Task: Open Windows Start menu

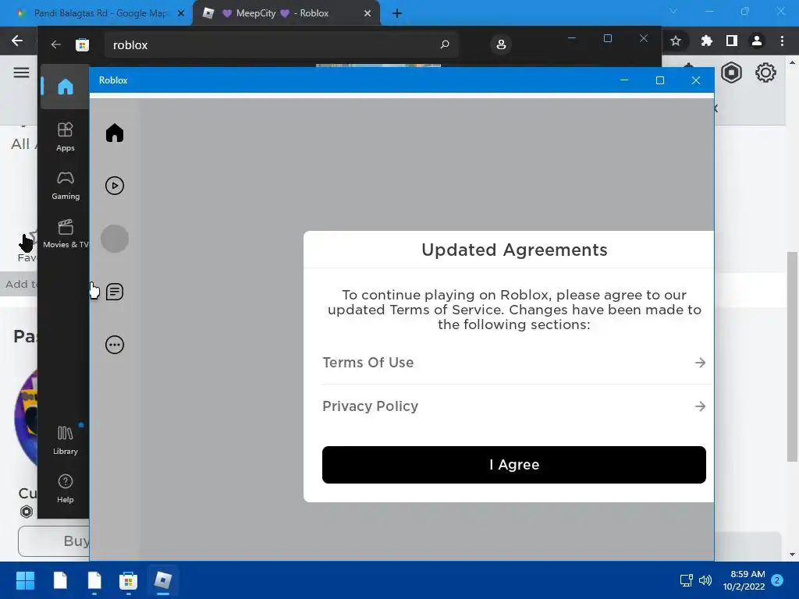Action: pos(25,580)
